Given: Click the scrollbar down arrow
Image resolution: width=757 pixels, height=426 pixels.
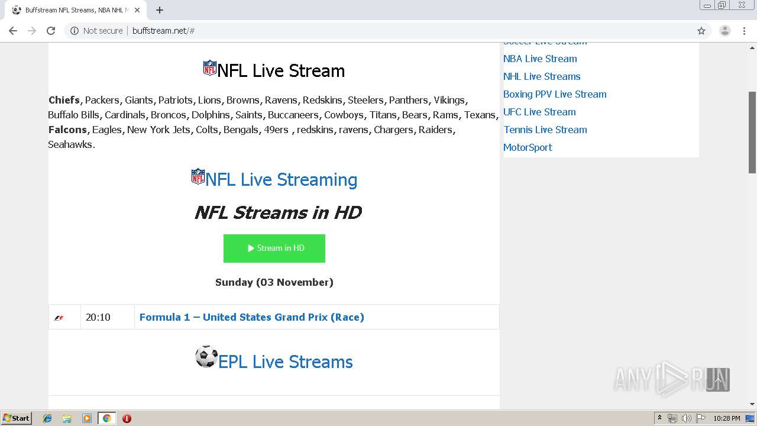Looking at the screenshot, I should coord(752,404).
